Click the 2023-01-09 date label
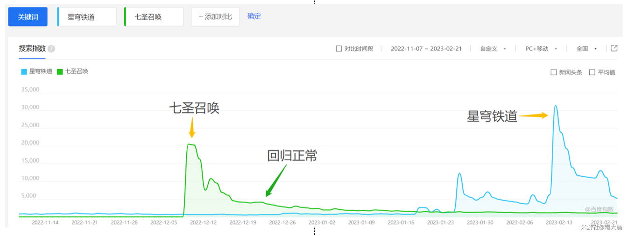The height and width of the screenshot is (236, 628). click(361, 222)
